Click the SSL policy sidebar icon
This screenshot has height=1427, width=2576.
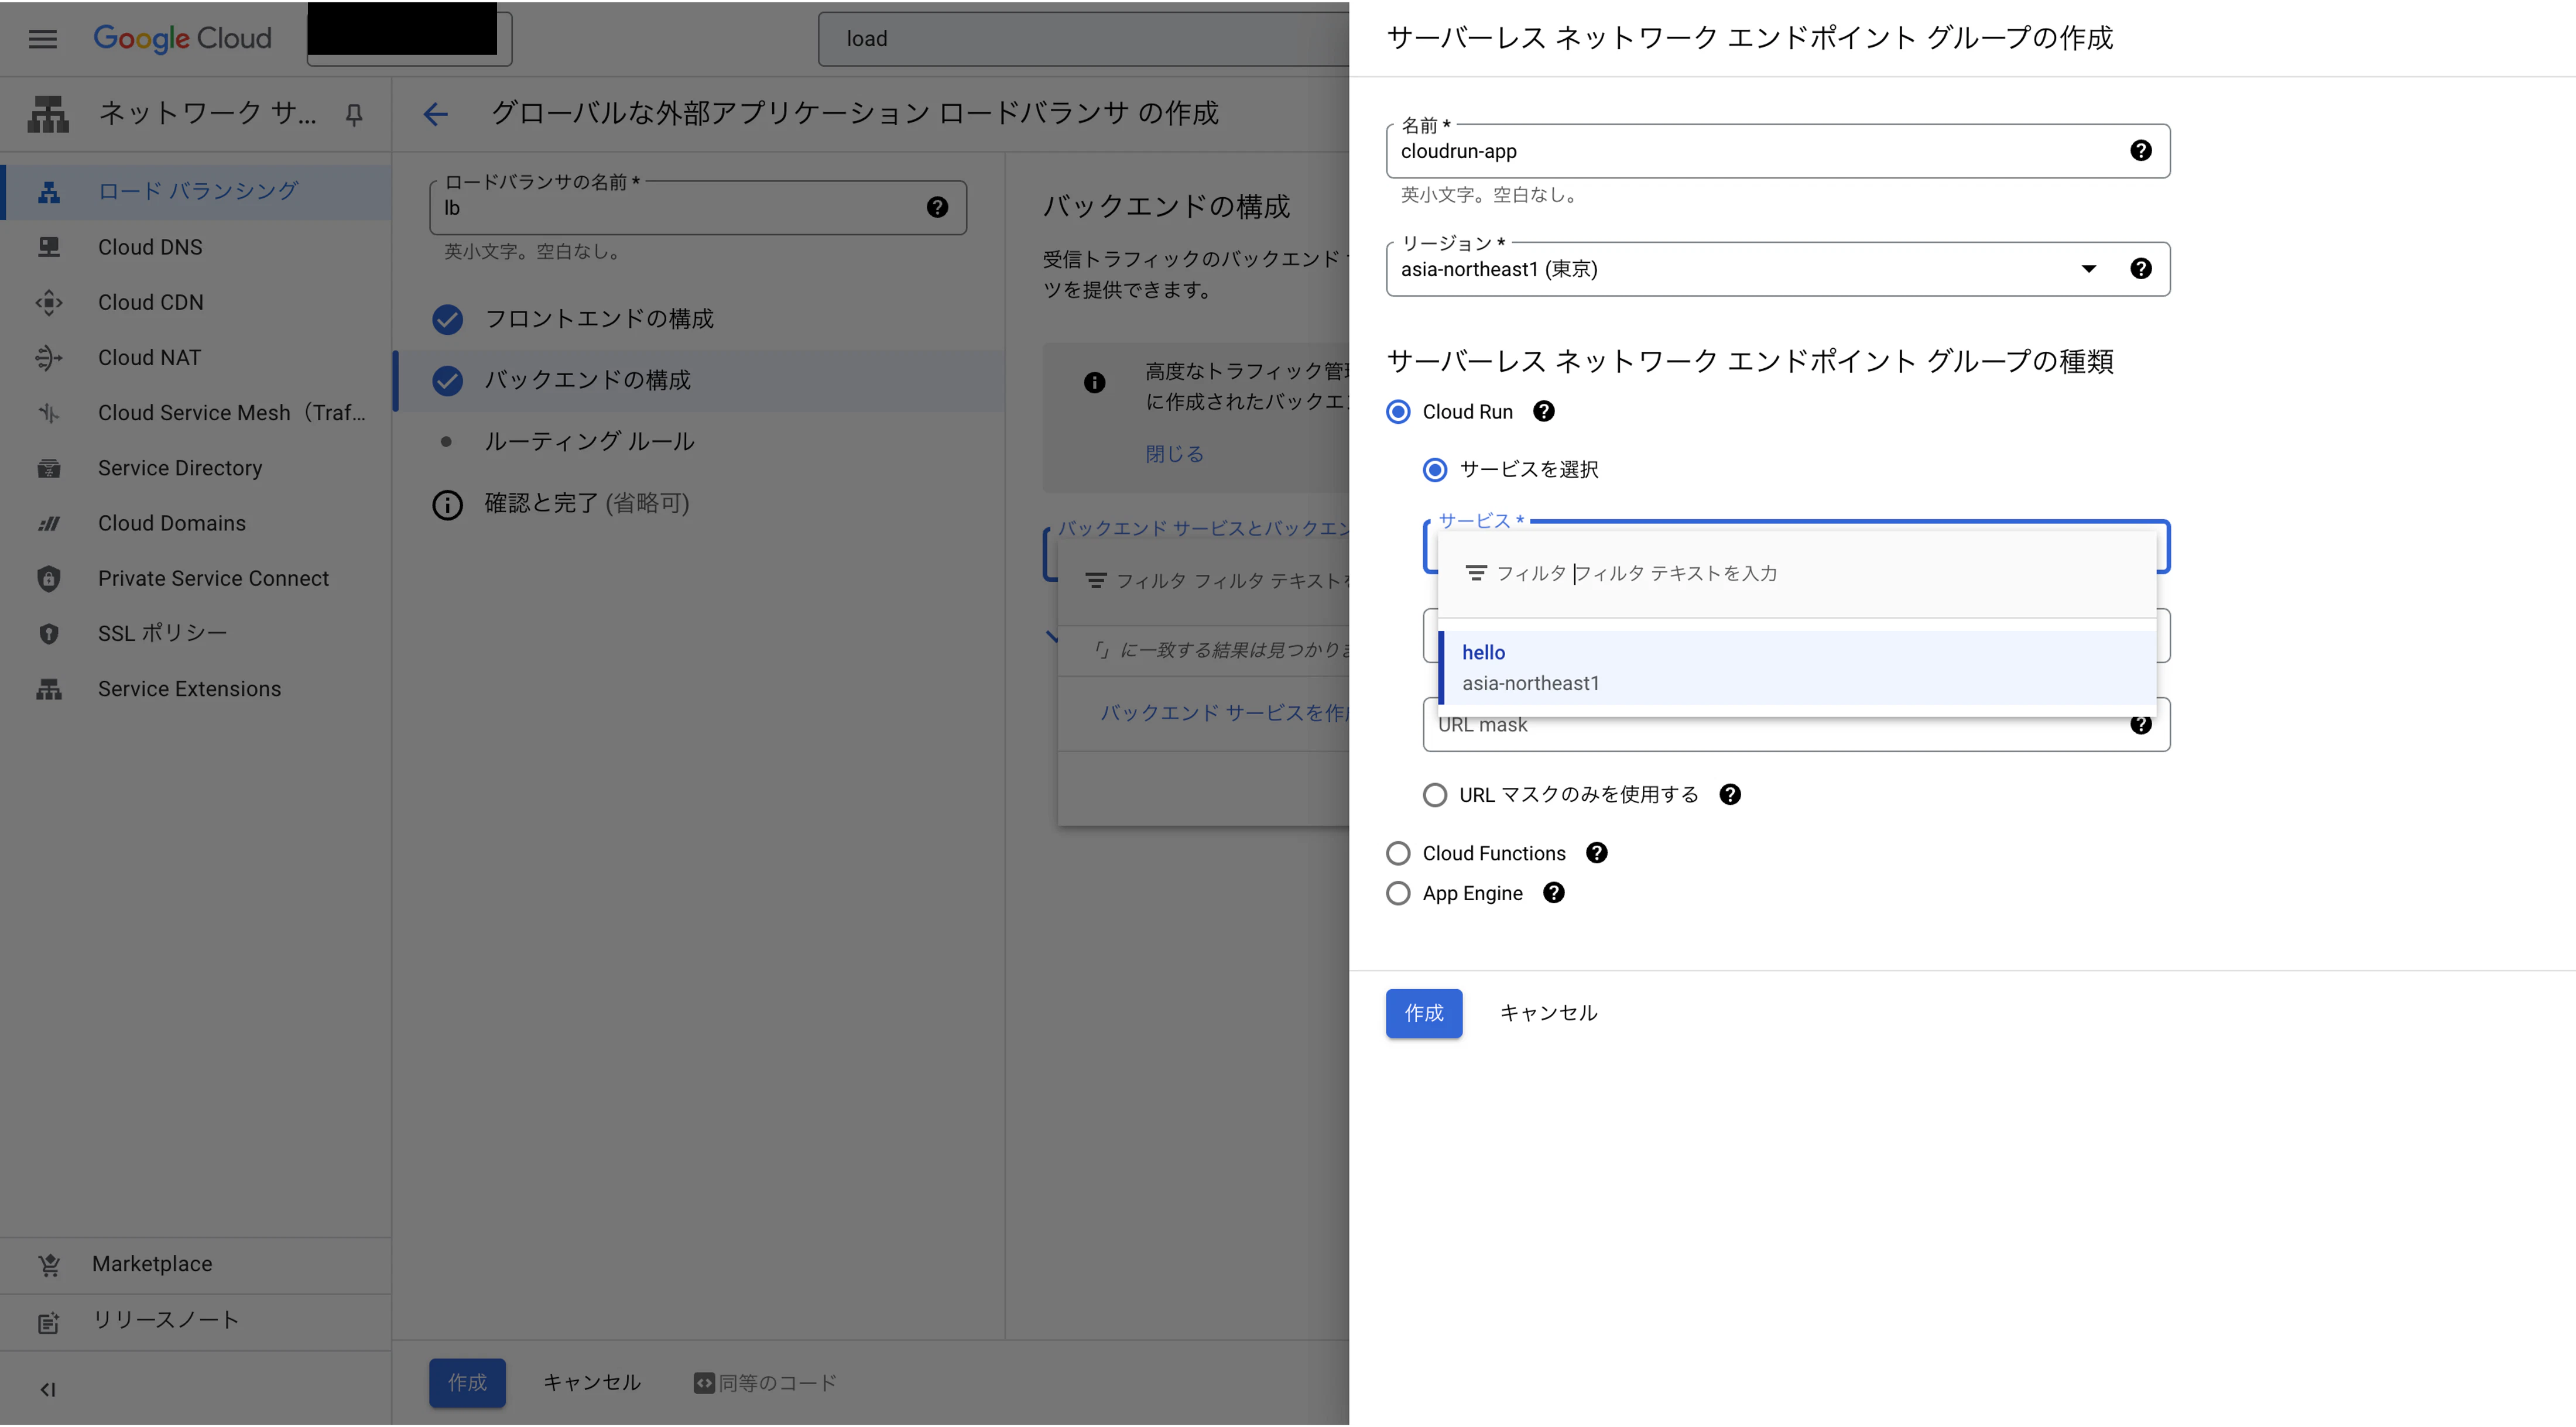coord(49,634)
